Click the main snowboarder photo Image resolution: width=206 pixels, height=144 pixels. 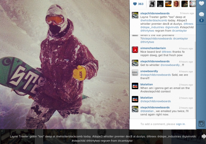(65, 65)
